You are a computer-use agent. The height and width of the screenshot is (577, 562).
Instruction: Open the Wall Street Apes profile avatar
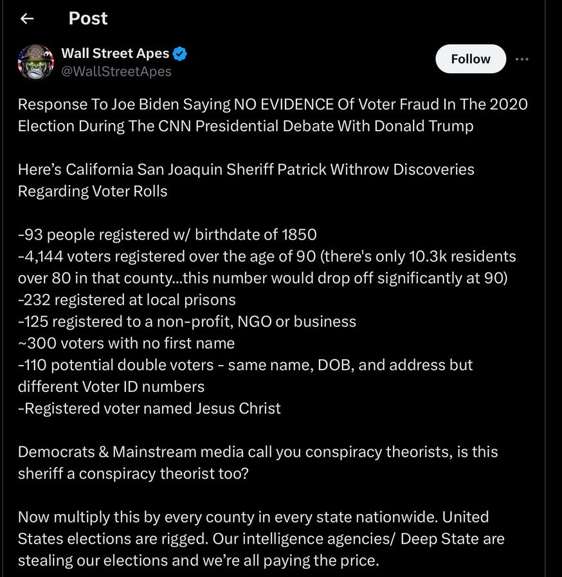(x=36, y=62)
